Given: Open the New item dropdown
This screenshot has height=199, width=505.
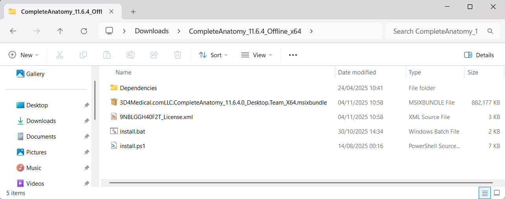Looking at the screenshot, I should coord(24,55).
